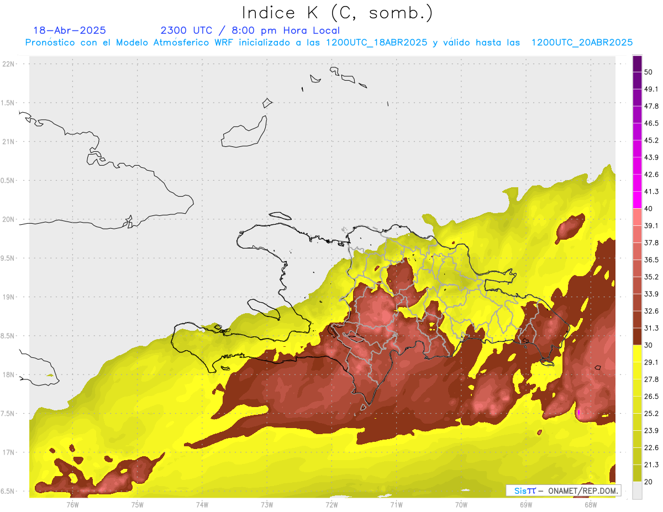Select the legend value "47.8"

pos(651,106)
